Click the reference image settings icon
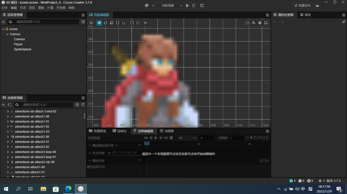The width and height of the screenshot is (347, 194). pos(266,23)
